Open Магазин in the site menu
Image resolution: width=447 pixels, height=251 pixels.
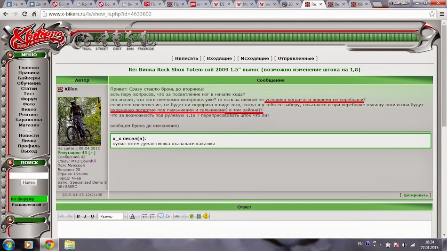(29, 125)
